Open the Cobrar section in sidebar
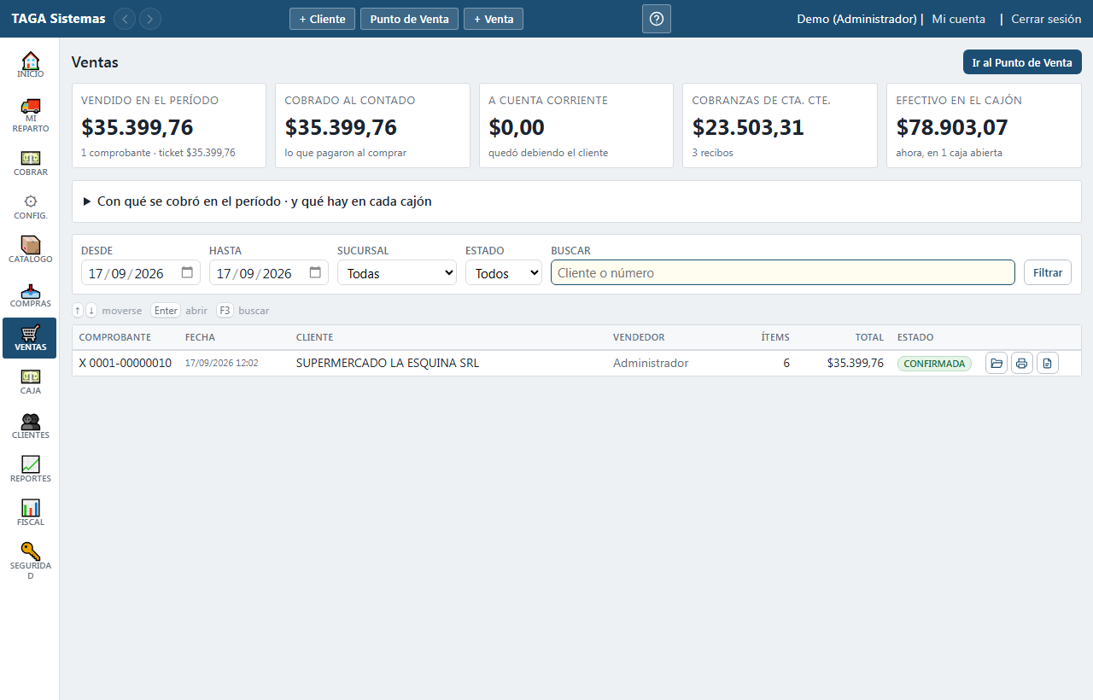Image resolution: width=1093 pixels, height=700 pixels. click(x=30, y=163)
